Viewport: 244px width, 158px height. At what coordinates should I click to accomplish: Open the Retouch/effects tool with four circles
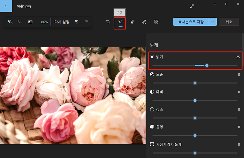pyautogui.click(x=156, y=22)
